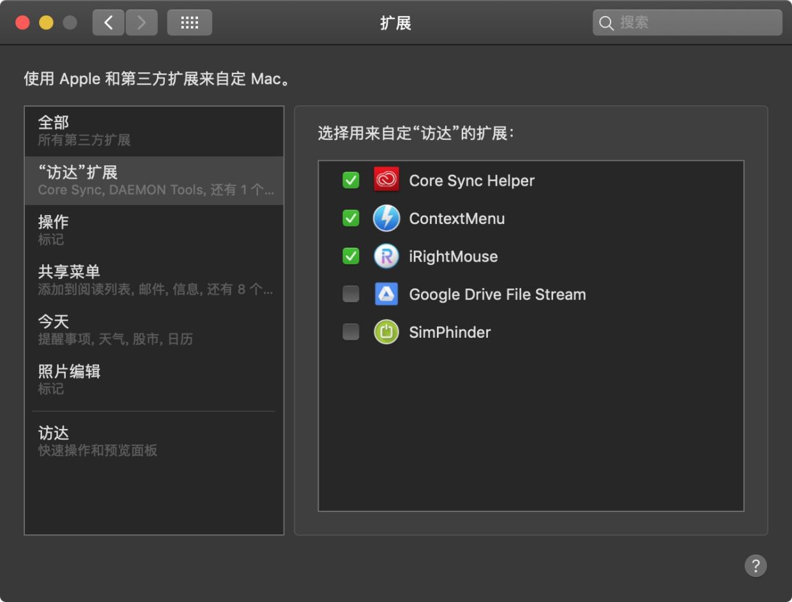Turn off the iRightMouse checkbox
The width and height of the screenshot is (792, 602).
point(351,256)
